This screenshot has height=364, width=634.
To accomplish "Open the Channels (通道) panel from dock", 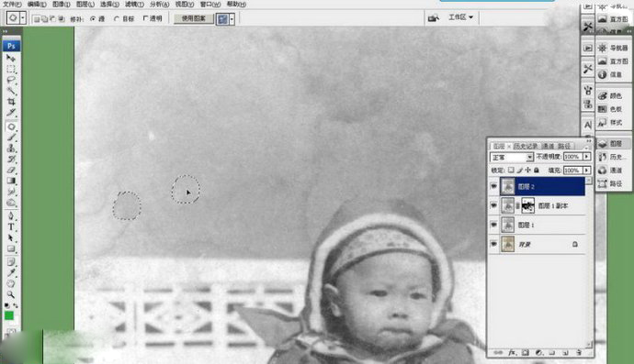I will point(610,171).
